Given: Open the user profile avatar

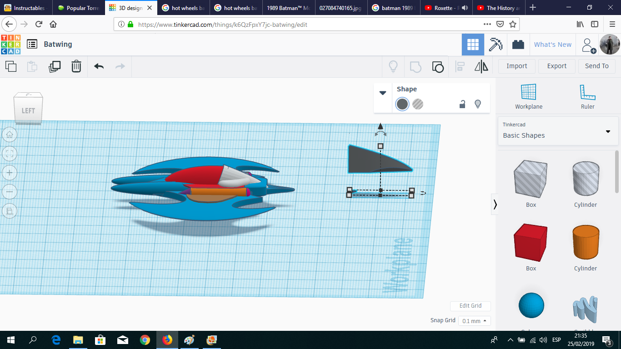Looking at the screenshot, I should coord(610,45).
